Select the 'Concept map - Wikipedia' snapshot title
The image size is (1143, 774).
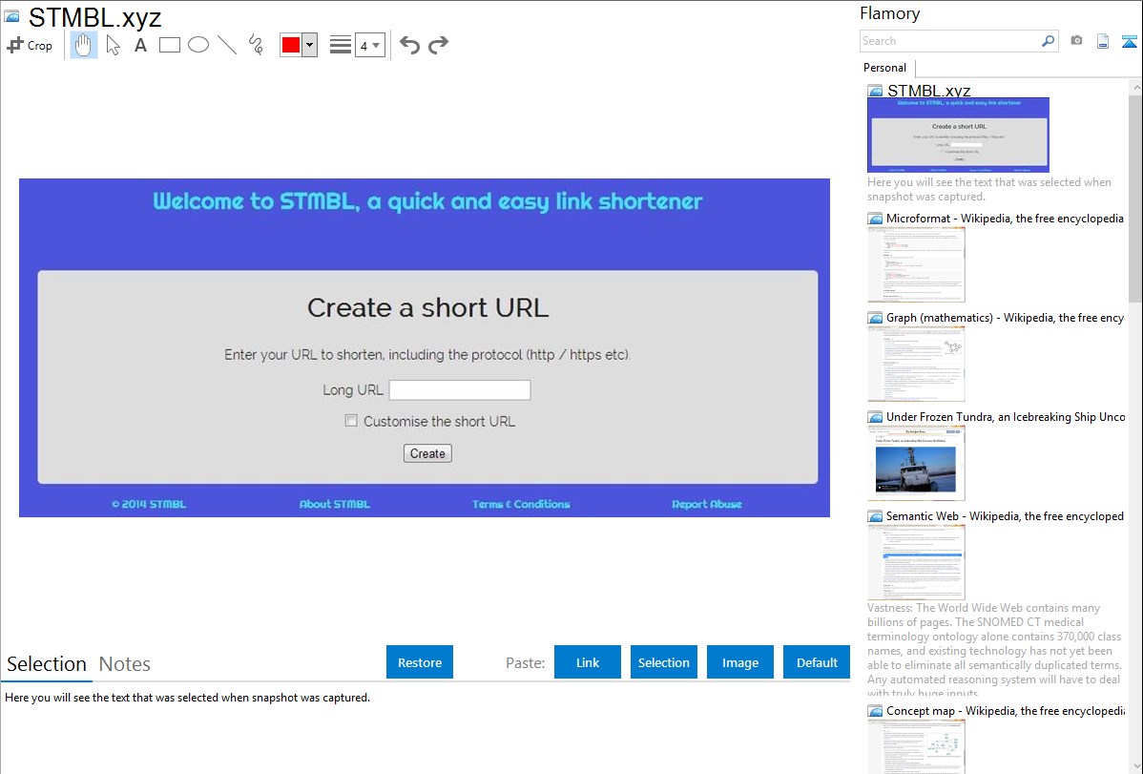point(1006,710)
